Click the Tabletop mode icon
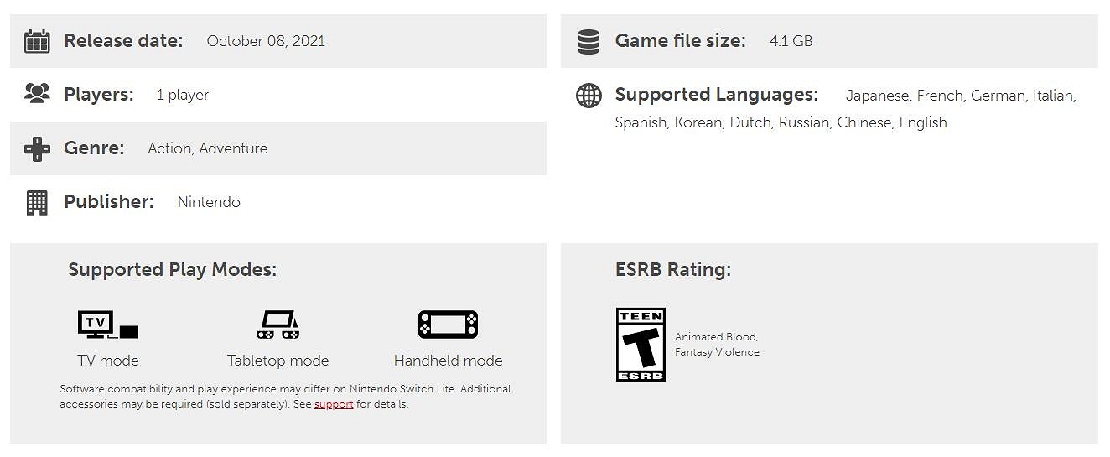This screenshot has height=457, width=1110. pos(277,325)
